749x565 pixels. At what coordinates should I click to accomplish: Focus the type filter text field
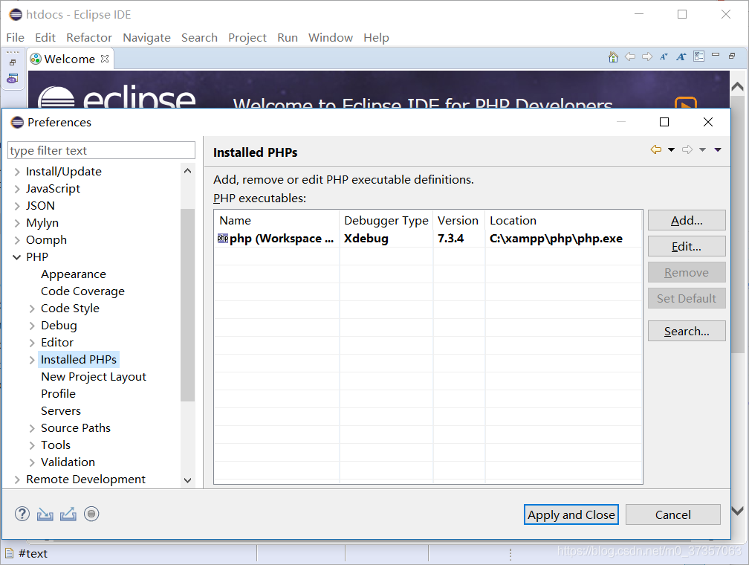click(101, 150)
